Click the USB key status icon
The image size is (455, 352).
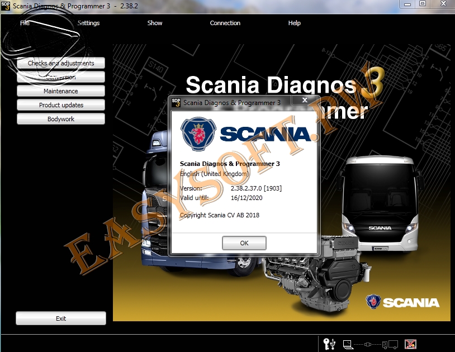329,344
